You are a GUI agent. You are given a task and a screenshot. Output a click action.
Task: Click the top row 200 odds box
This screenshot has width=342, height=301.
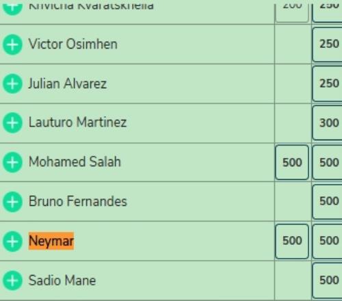click(x=292, y=13)
